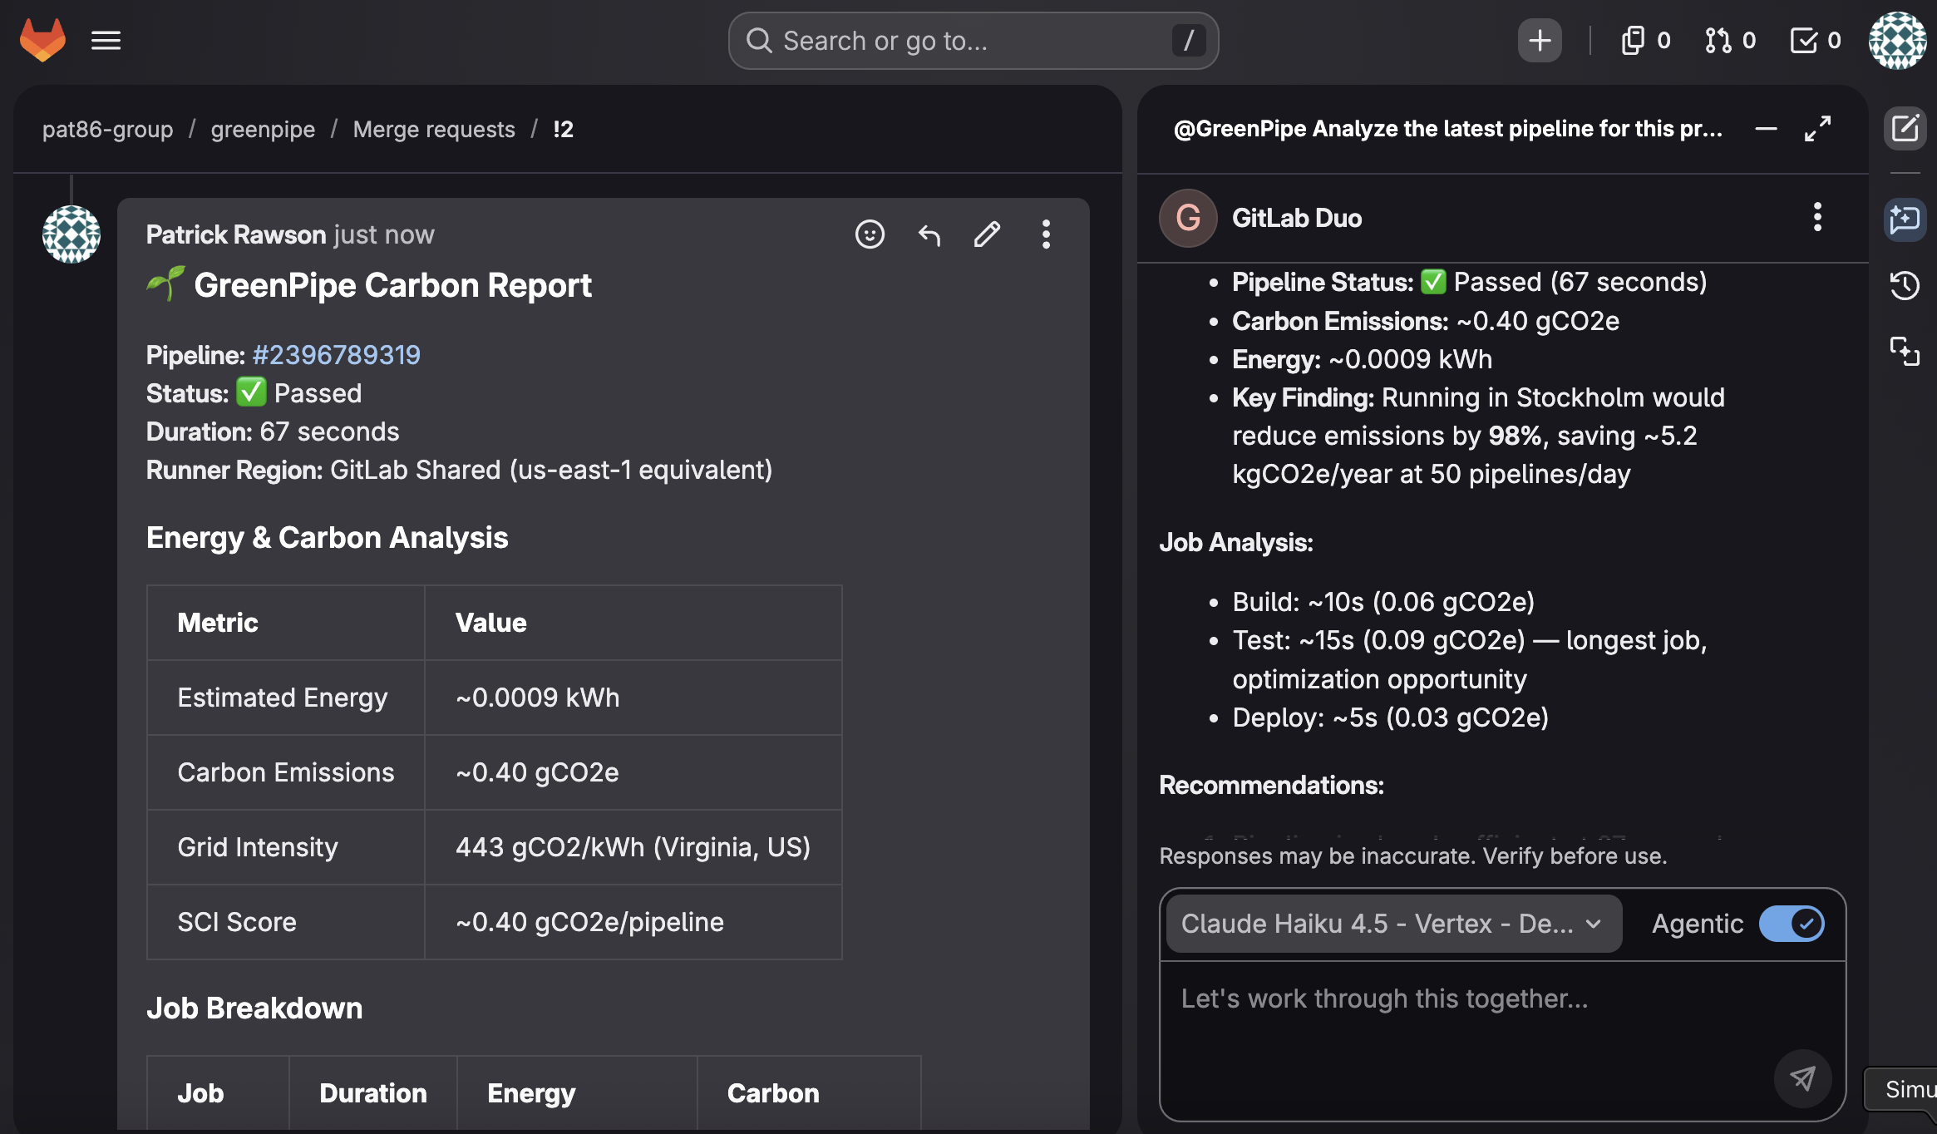Send the Duo chat message
The height and width of the screenshot is (1134, 1937).
pyautogui.click(x=1802, y=1078)
